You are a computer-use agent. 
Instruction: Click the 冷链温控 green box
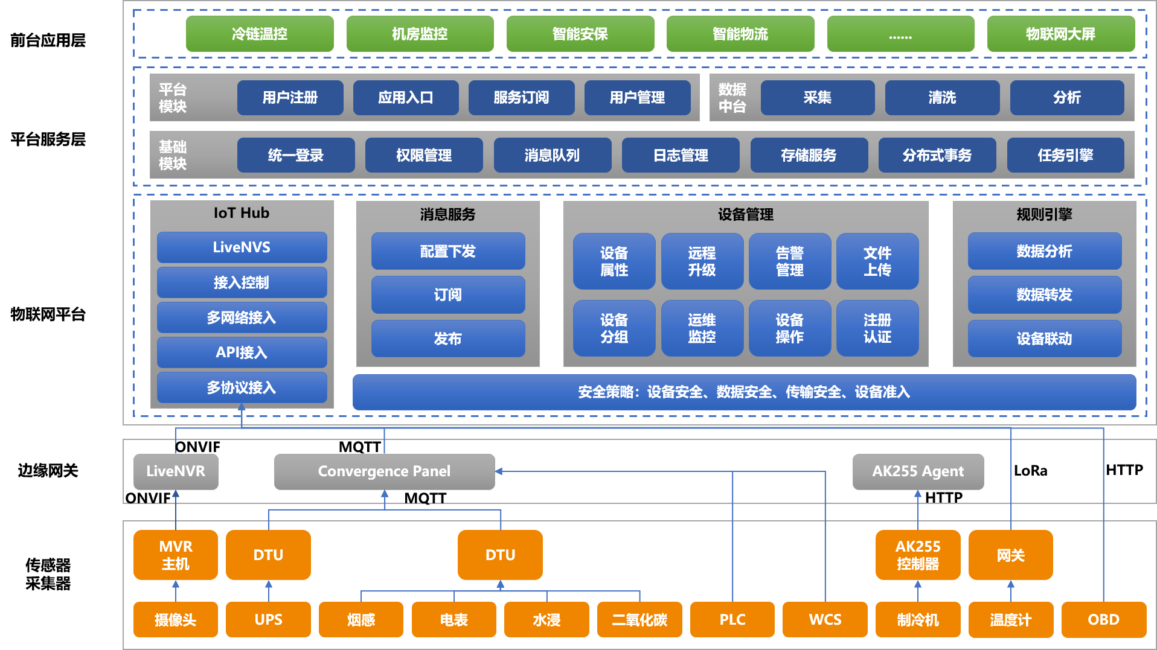260,34
